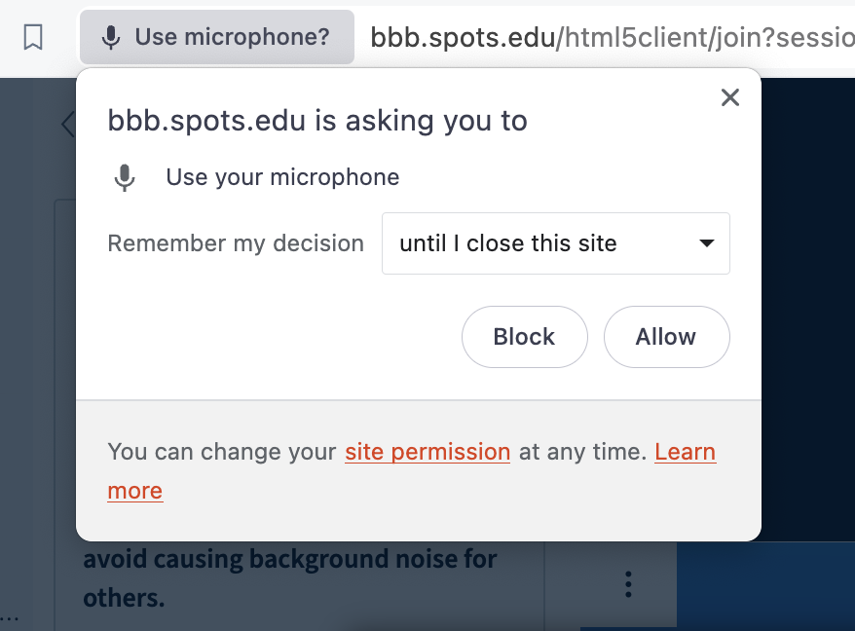The image size is (855, 631).
Task: Close the microphone permission popup
Action: click(x=729, y=97)
